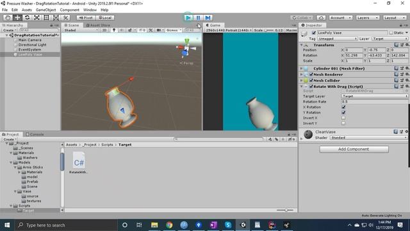The width and height of the screenshot is (410, 231).
Task: Toggle LowPoly Vase active checkbox
Action: click(314, 33)
